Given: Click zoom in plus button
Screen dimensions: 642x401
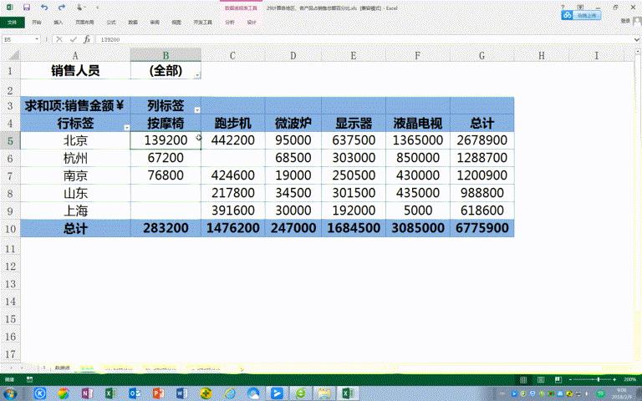Looking at the screenshot, I should tap(614, 380).
